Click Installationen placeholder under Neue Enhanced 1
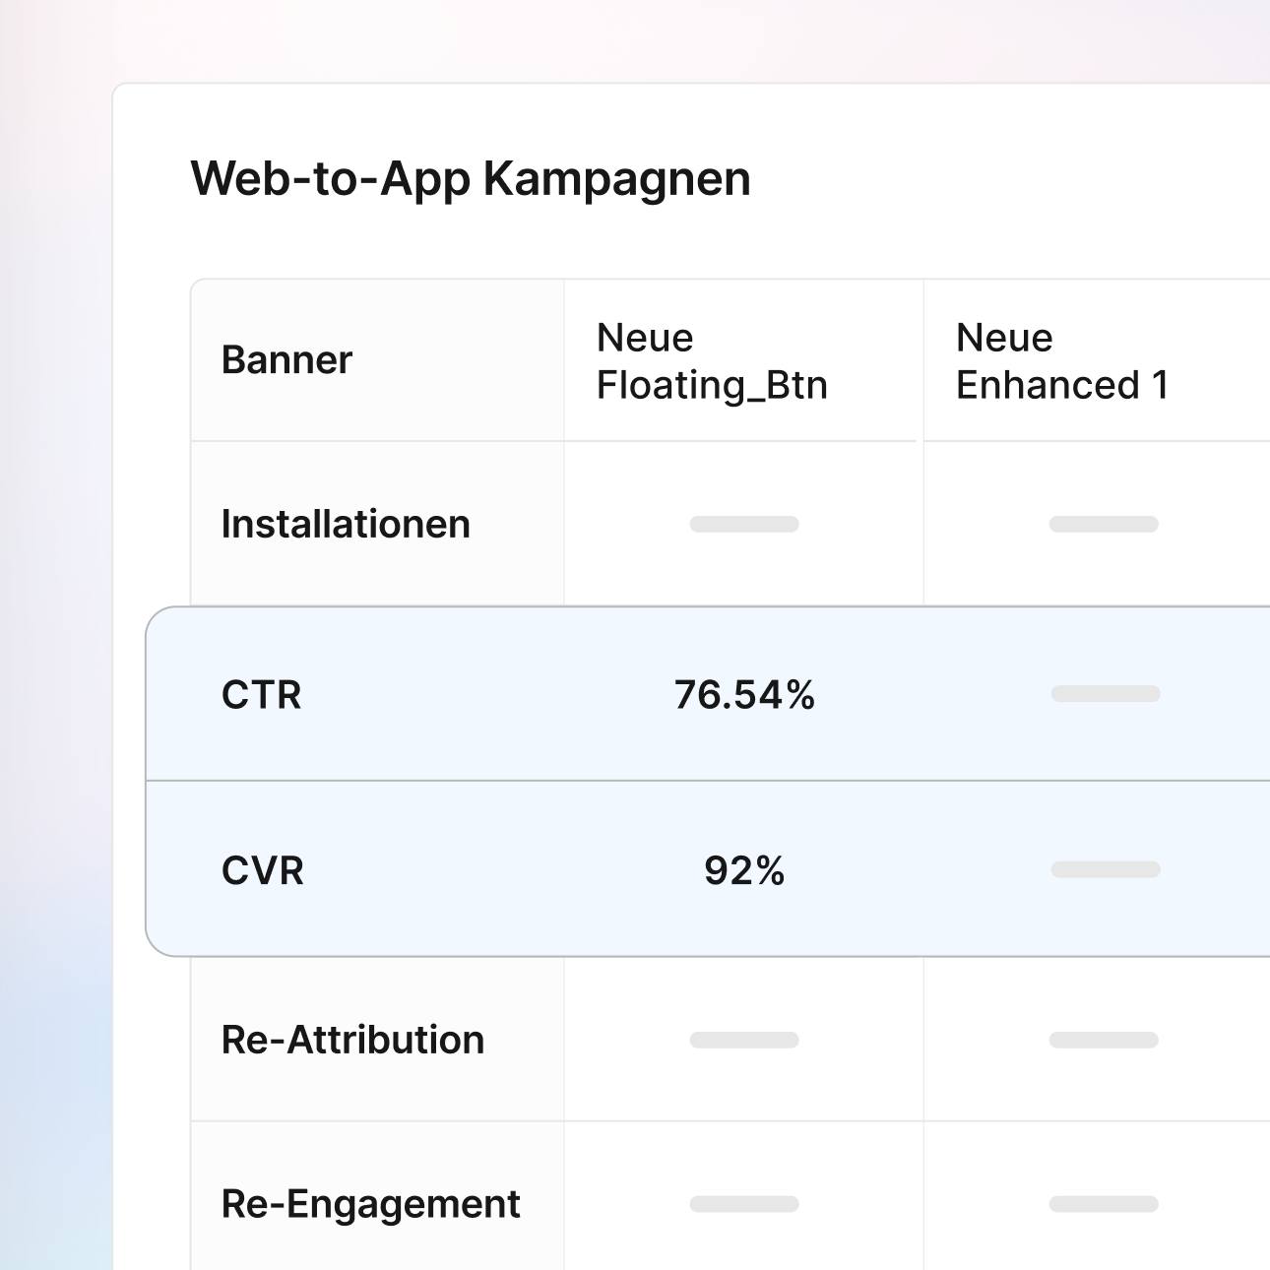 [x=1104, y=524]
